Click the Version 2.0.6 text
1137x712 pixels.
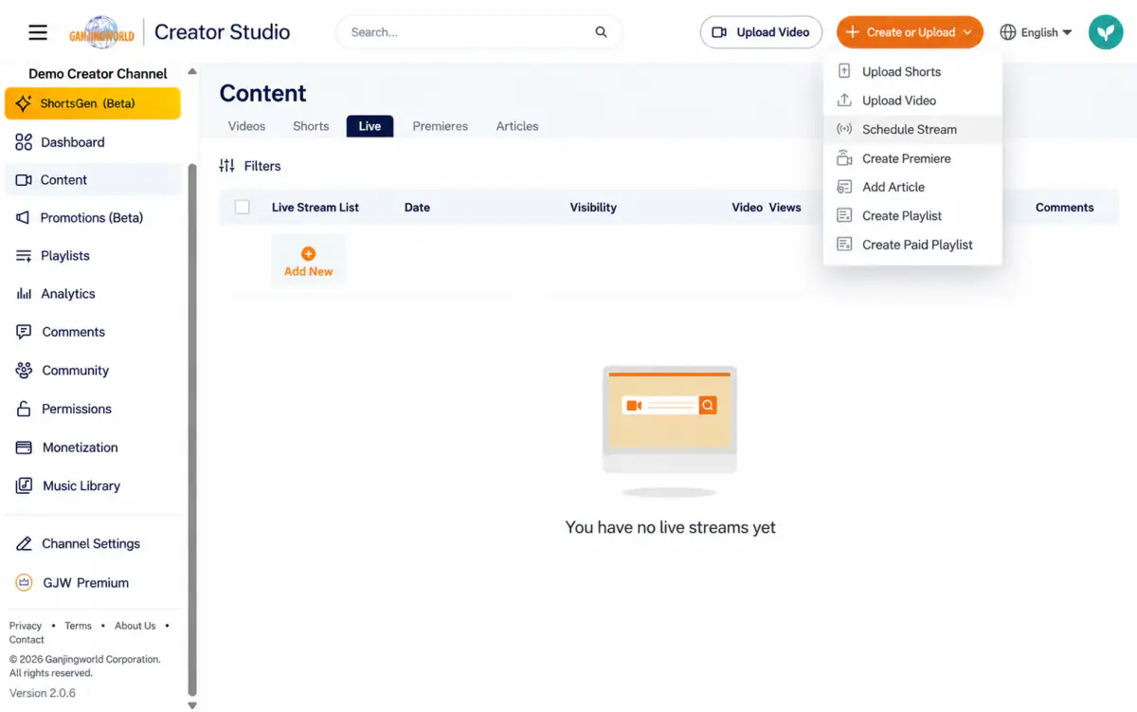pyautogui.click(x=43, y=693)
